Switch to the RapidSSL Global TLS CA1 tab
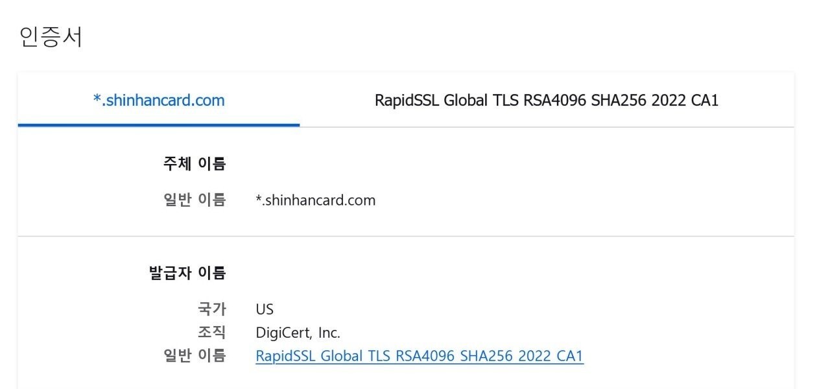Image resolution: width=830 pixels, height=389 pixels. tap(547, 100)
